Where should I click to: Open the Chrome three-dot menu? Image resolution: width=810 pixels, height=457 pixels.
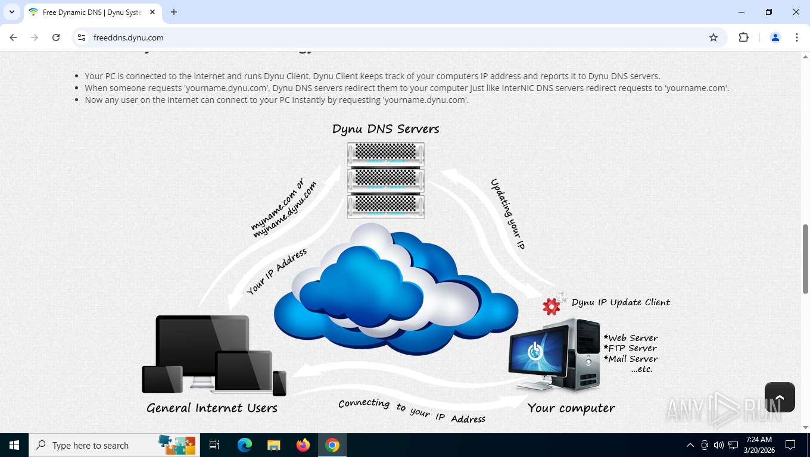[797, 37]
